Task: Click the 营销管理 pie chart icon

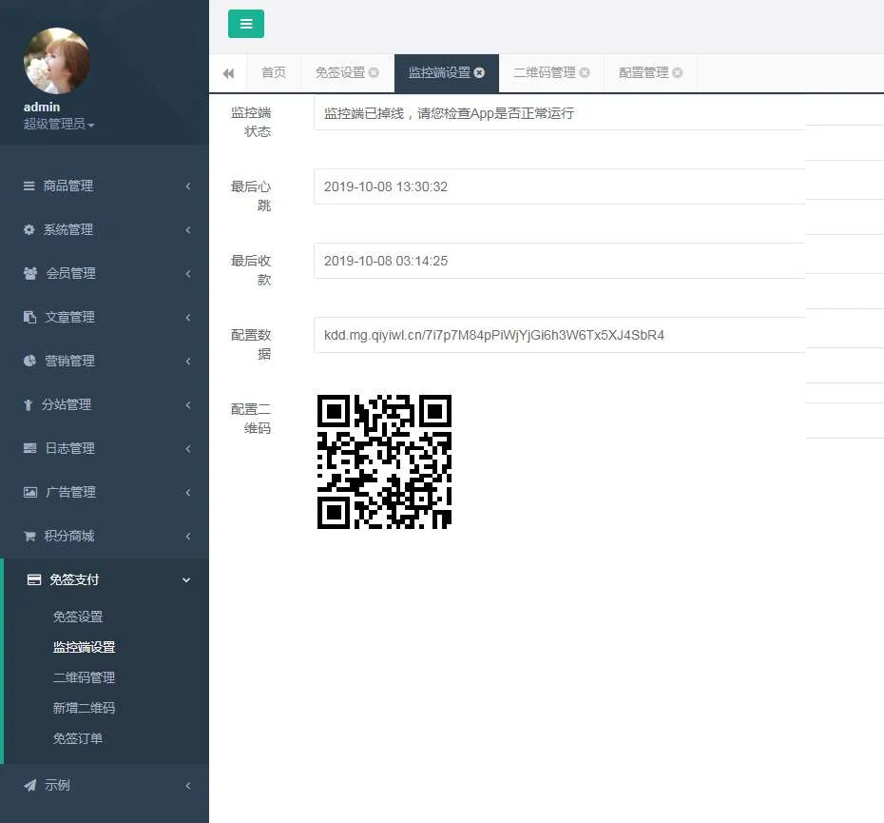Action: [29, 361]
